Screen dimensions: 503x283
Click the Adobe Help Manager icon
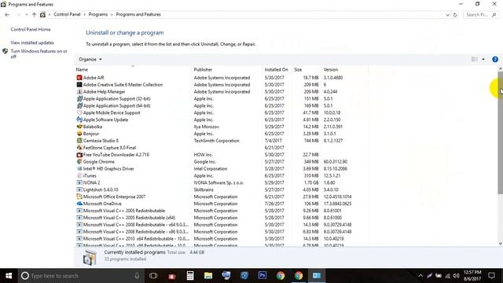(79, 92)
